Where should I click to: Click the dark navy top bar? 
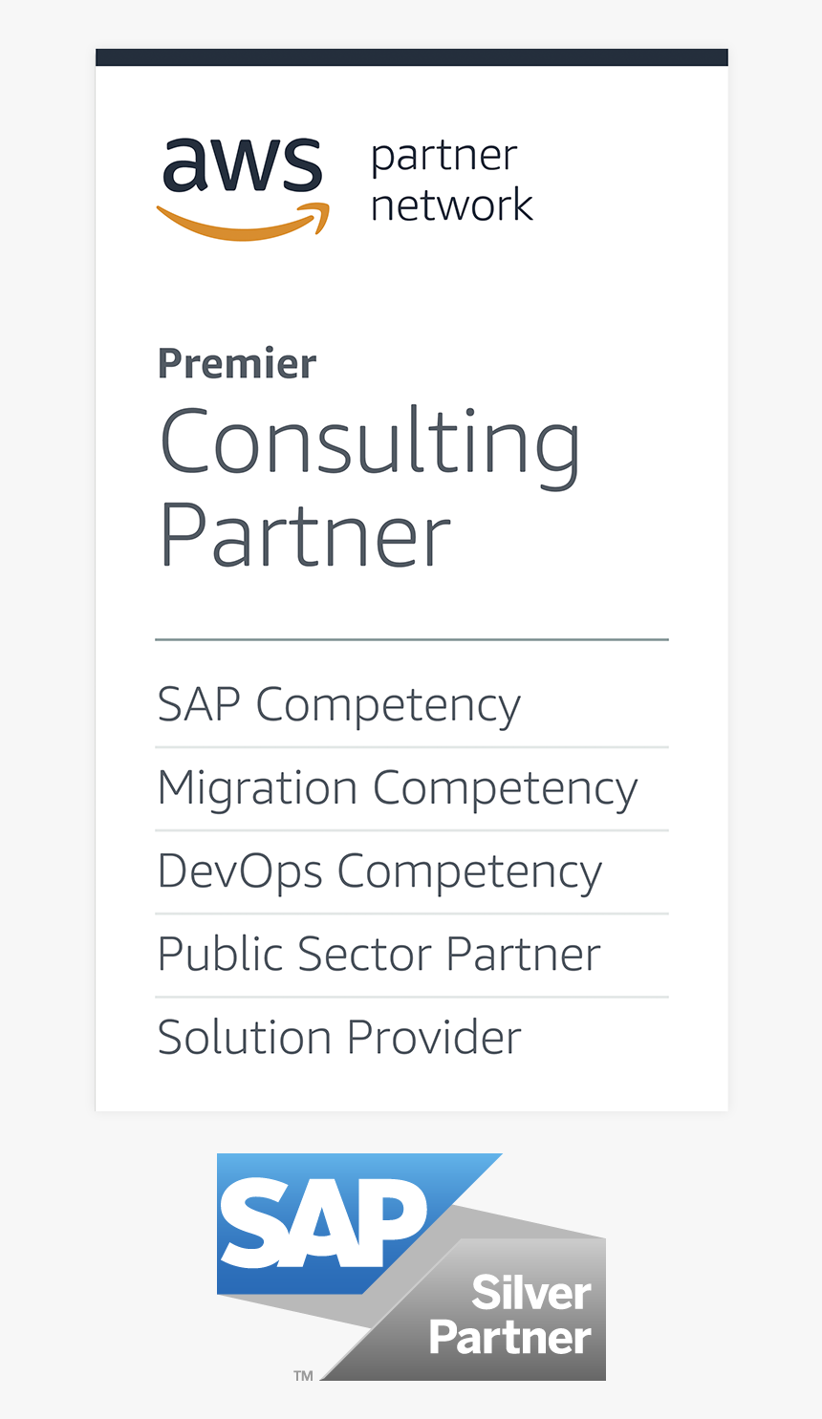tap(411, 57)
